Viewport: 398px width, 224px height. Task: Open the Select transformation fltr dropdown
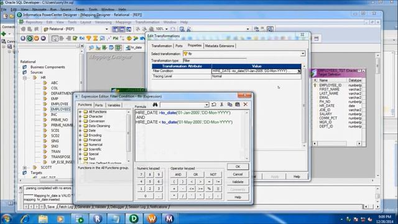click(303, 54)
